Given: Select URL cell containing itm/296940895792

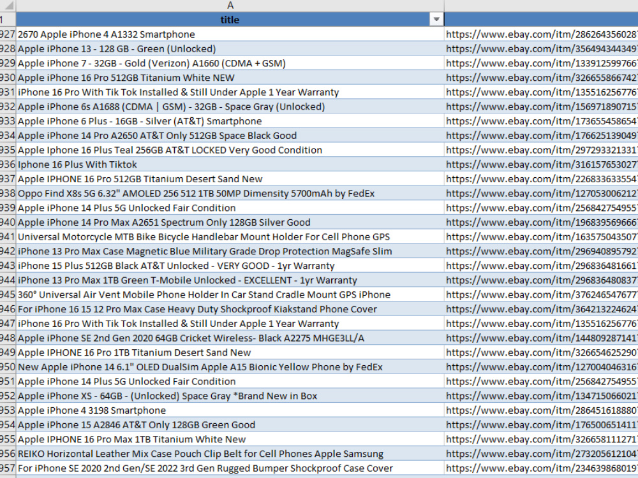Looking at the screenshot, I should tap(541, 251).
